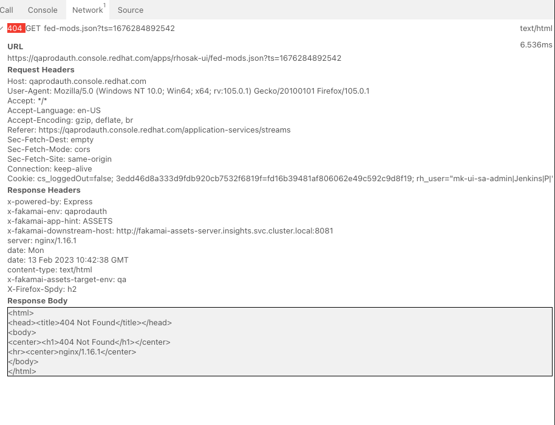Click the text/html type label at top right
The image size is (555, 425).
(536, 29)
